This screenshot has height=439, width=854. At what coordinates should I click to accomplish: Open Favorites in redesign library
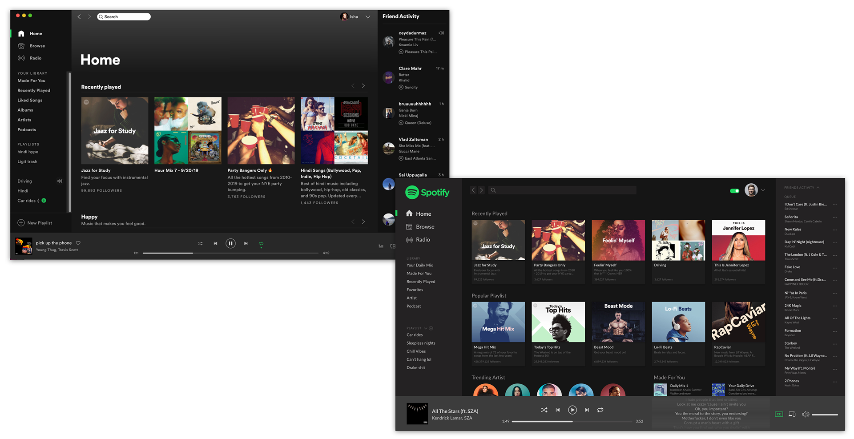point(415,290)
